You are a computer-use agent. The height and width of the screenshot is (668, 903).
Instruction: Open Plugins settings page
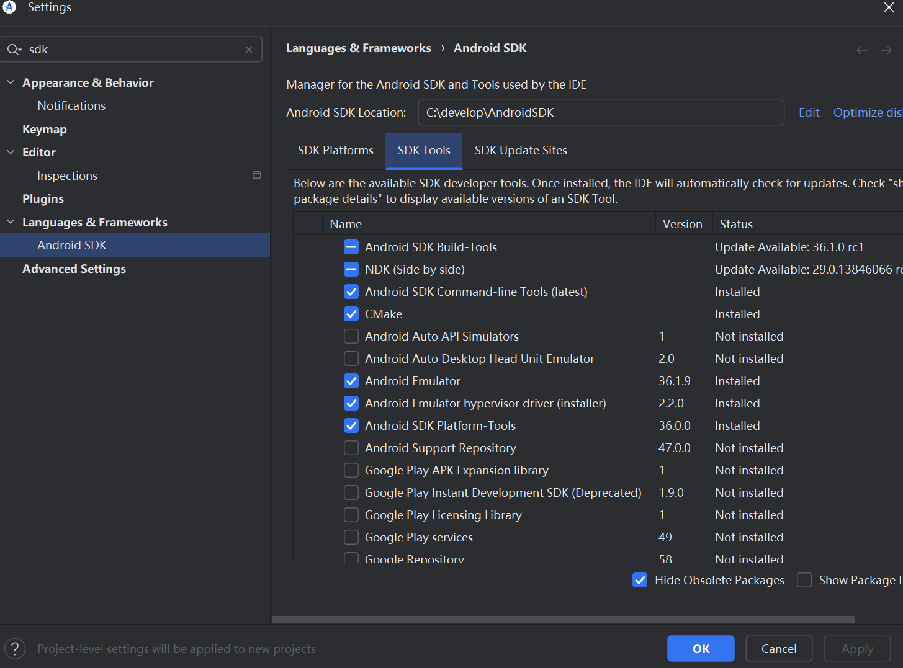(x=43, y=198)
